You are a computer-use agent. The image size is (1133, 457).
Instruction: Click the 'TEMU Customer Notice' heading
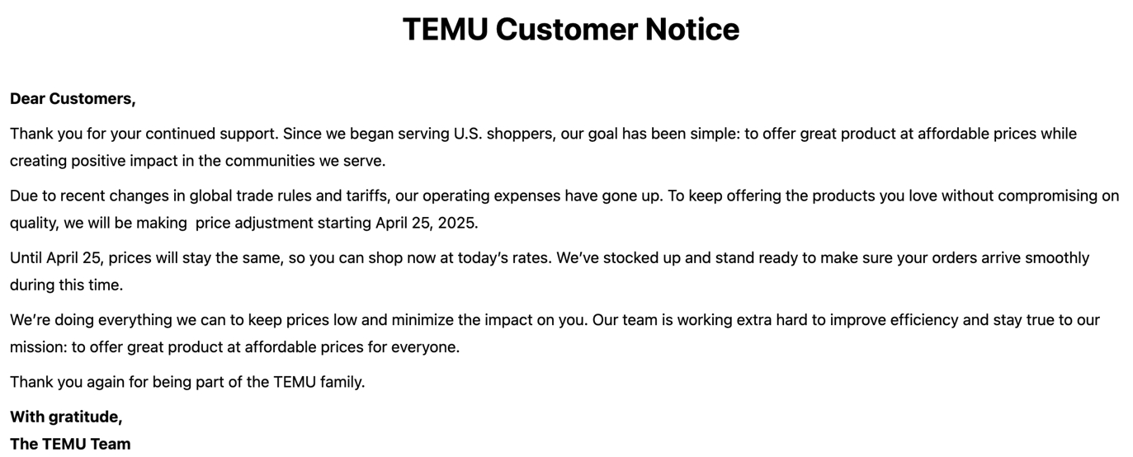(570, 30)
